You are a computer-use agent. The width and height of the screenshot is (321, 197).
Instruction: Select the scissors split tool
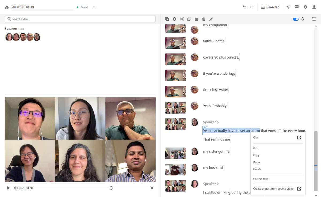click(182, 19)
